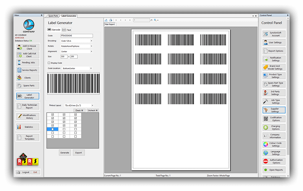Open Authorisation Options
Screen dimensions: 303x191
tap(274, 161)
